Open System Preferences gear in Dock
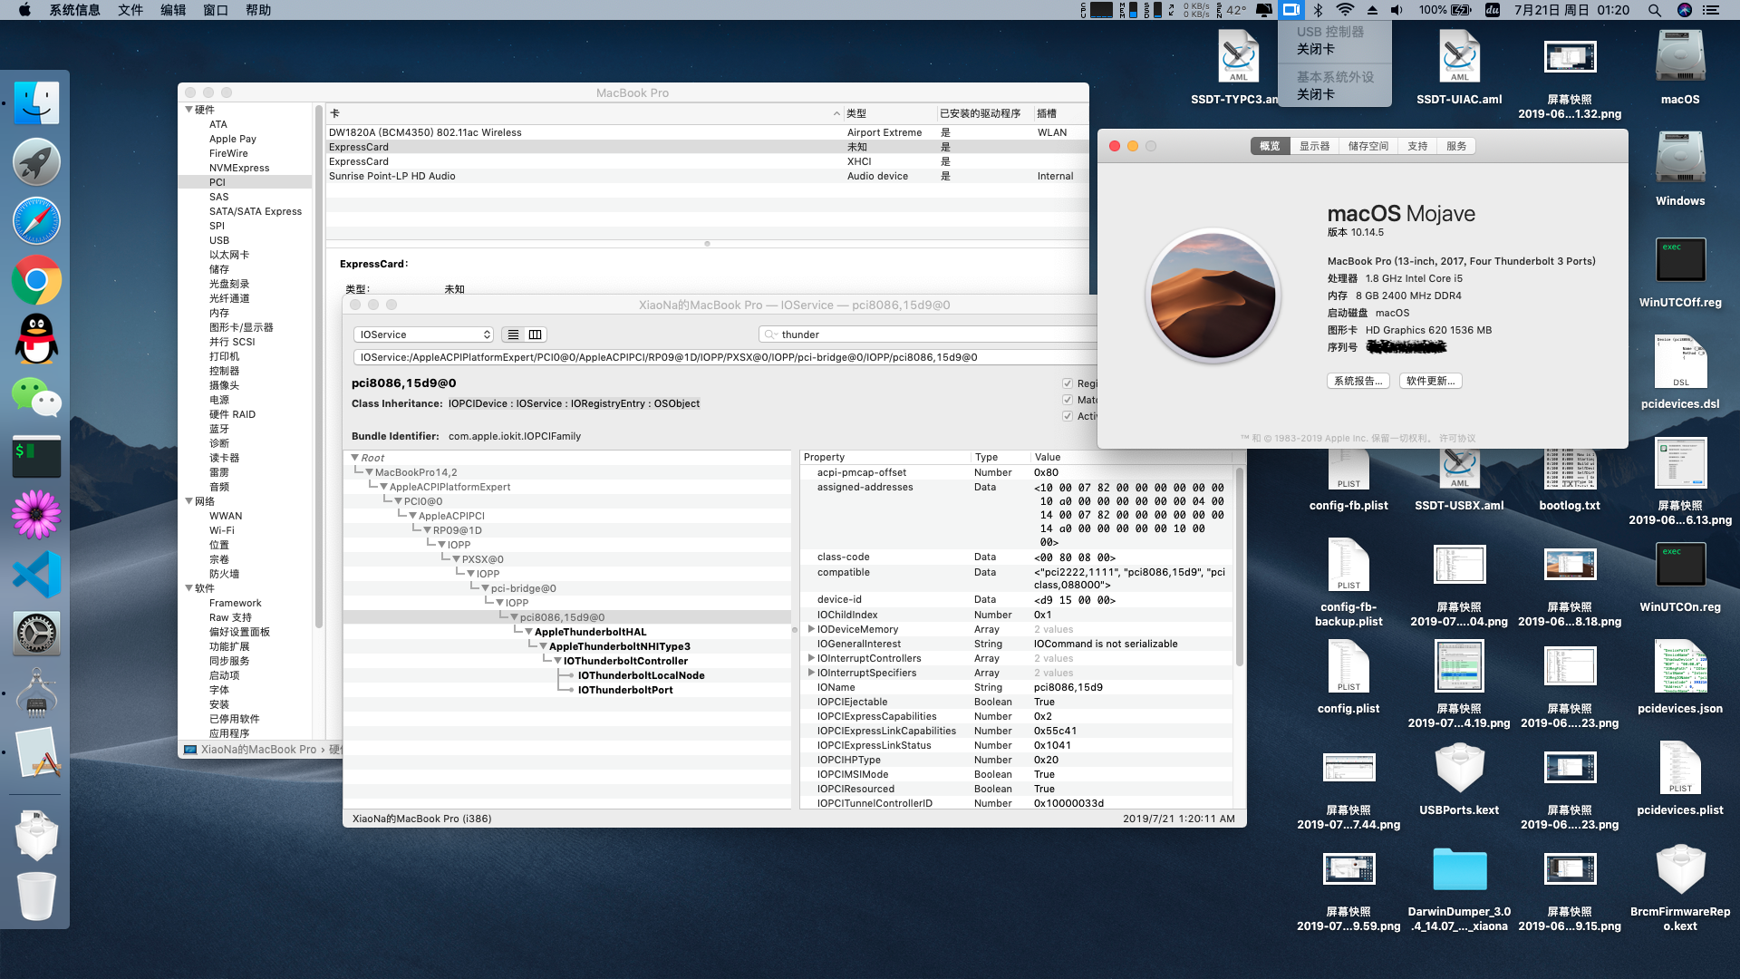 click(x=36, y=633)
